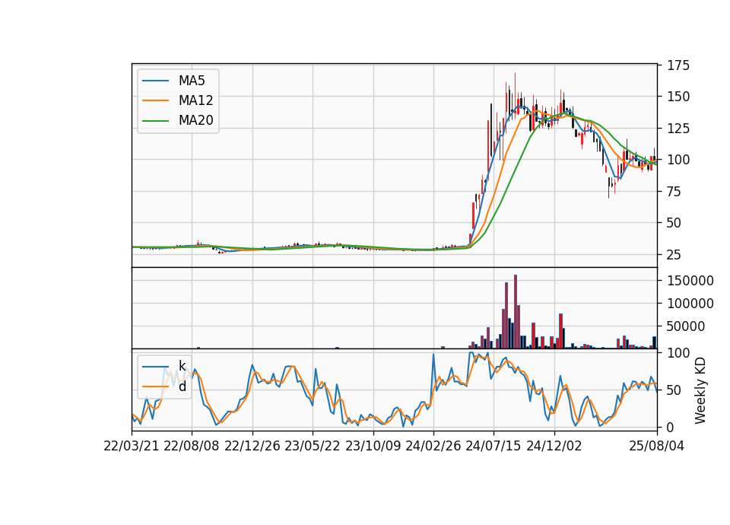Click the 175 price axis label
Viewport: 730px width, 525px height.
(x=678, y=65)
